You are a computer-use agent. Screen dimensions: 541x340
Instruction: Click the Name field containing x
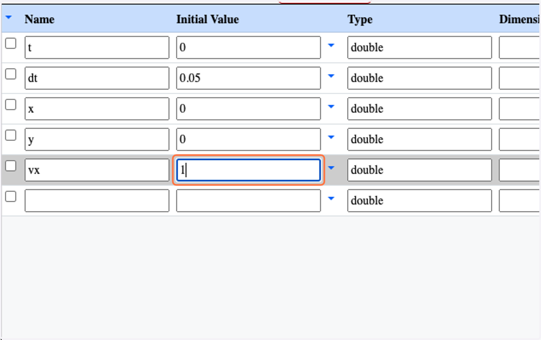click(97, 109)
